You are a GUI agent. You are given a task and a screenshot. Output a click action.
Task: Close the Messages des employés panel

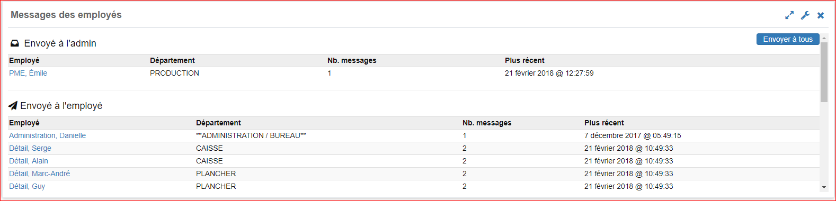(821, 15)
